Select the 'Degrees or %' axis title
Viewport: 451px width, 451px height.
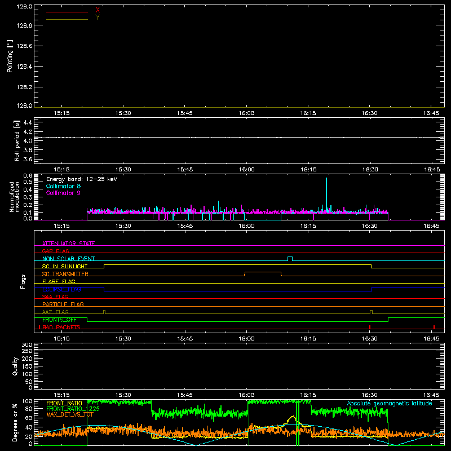(x=15, y=422)
